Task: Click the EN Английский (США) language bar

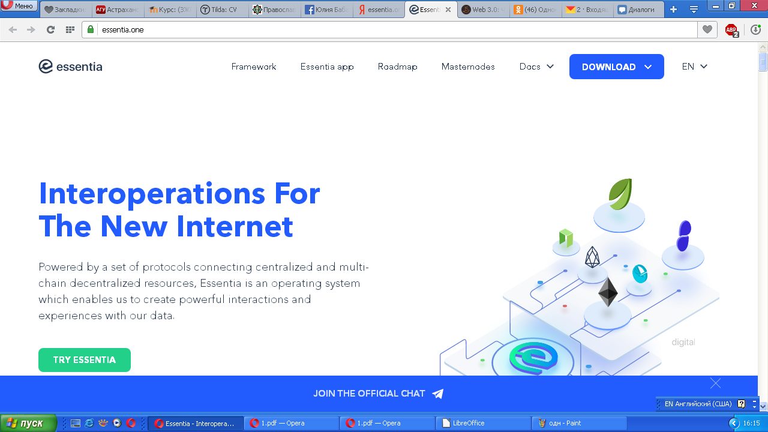Action: click(698, 404)
